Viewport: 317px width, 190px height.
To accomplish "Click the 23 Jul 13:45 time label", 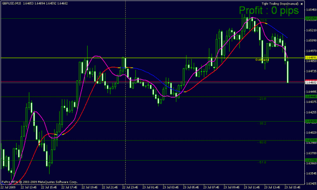I will coord(272,187).
